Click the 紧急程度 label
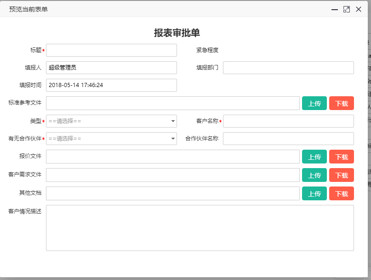 click(x=207, y=50)
